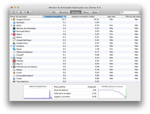Click the inspect process info toolbar button
This screenshot has width=150, height=114.
pyautogui.click(x=21, y=12)
